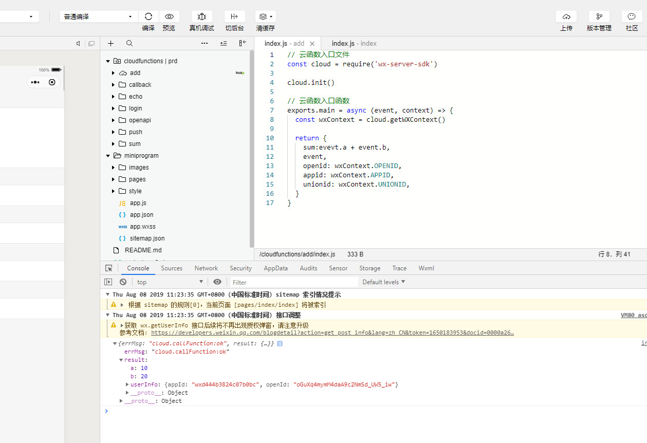Open the version management icon
The height and width of the screenshot is (443, 647).
point(599,16)
